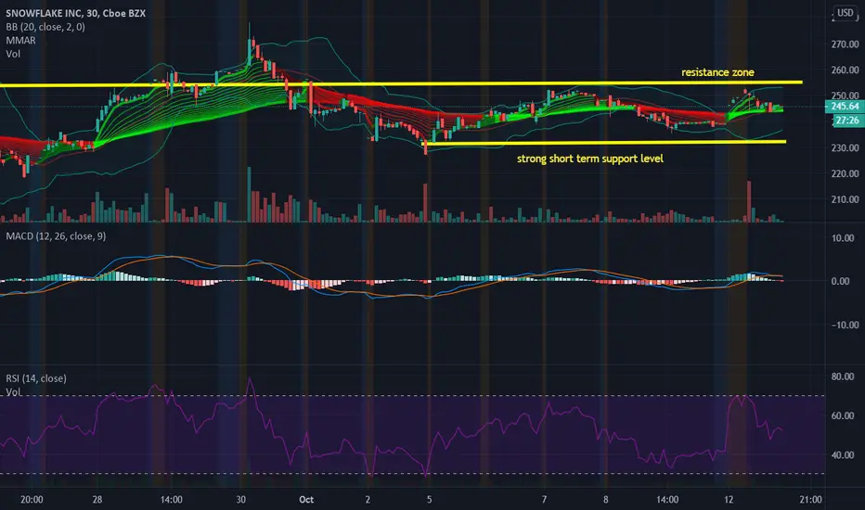Click the 'resistance zone' text annotation
865x510 pixels.
tap(717, 72)
